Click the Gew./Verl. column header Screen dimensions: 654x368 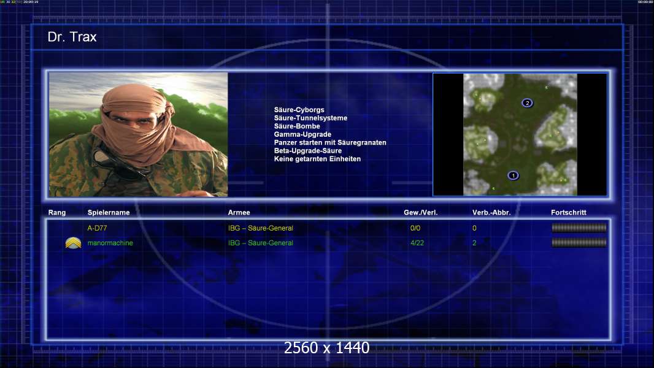click(421, 213)
